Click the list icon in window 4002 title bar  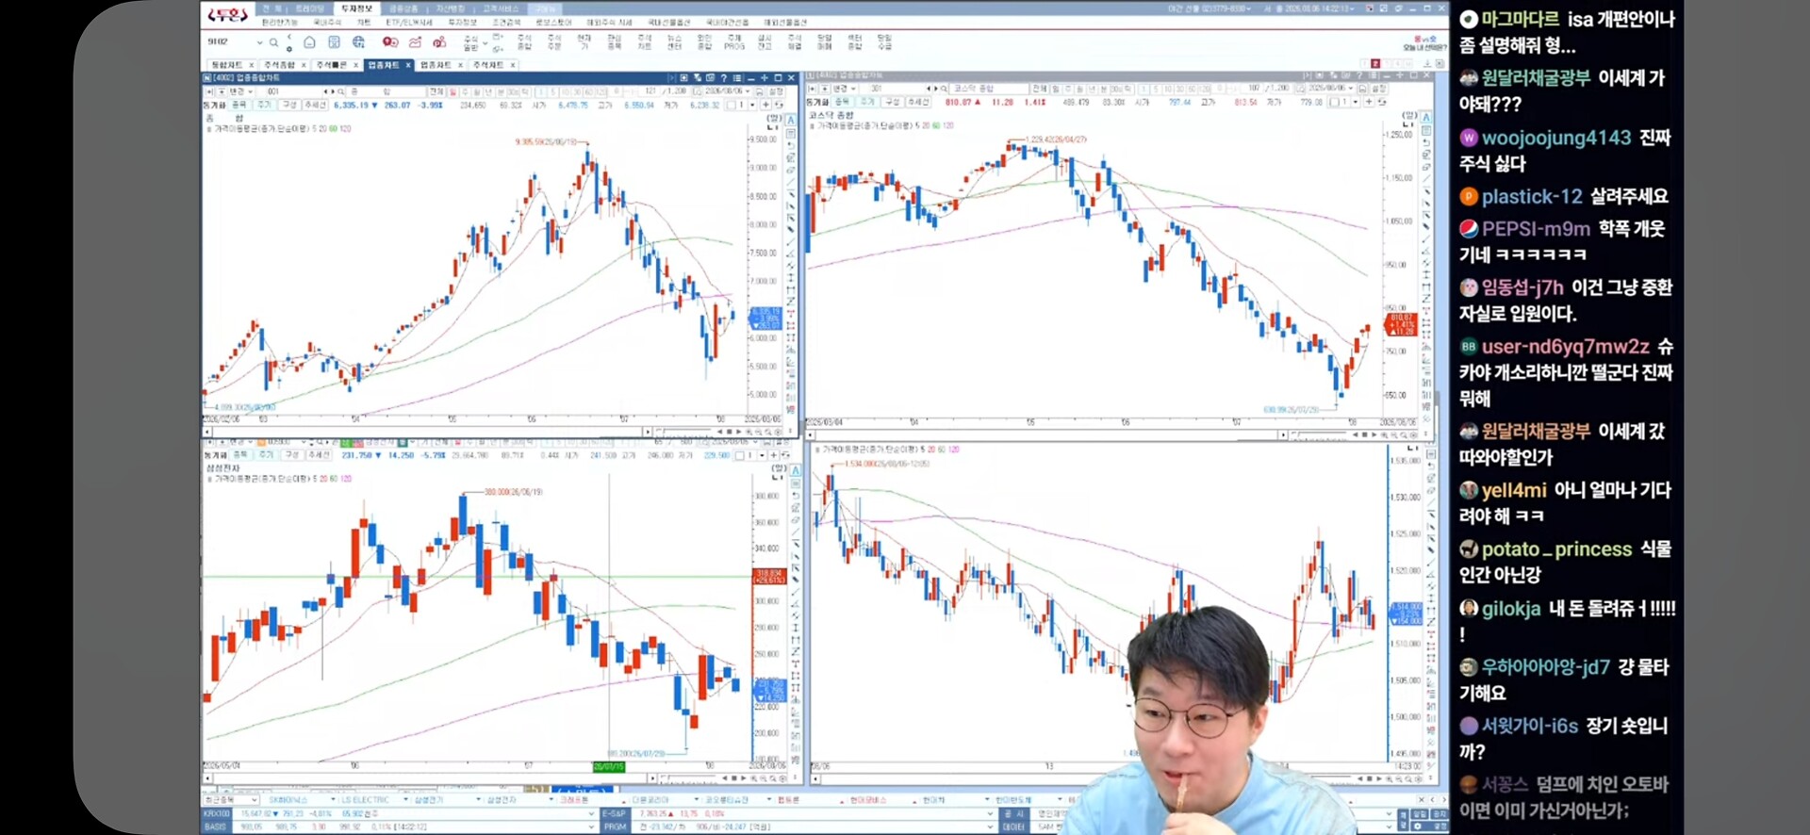[737, 78]
